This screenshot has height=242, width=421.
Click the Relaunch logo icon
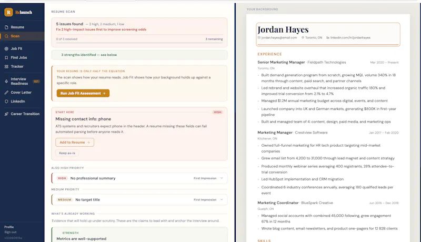[x=8, y=12]
